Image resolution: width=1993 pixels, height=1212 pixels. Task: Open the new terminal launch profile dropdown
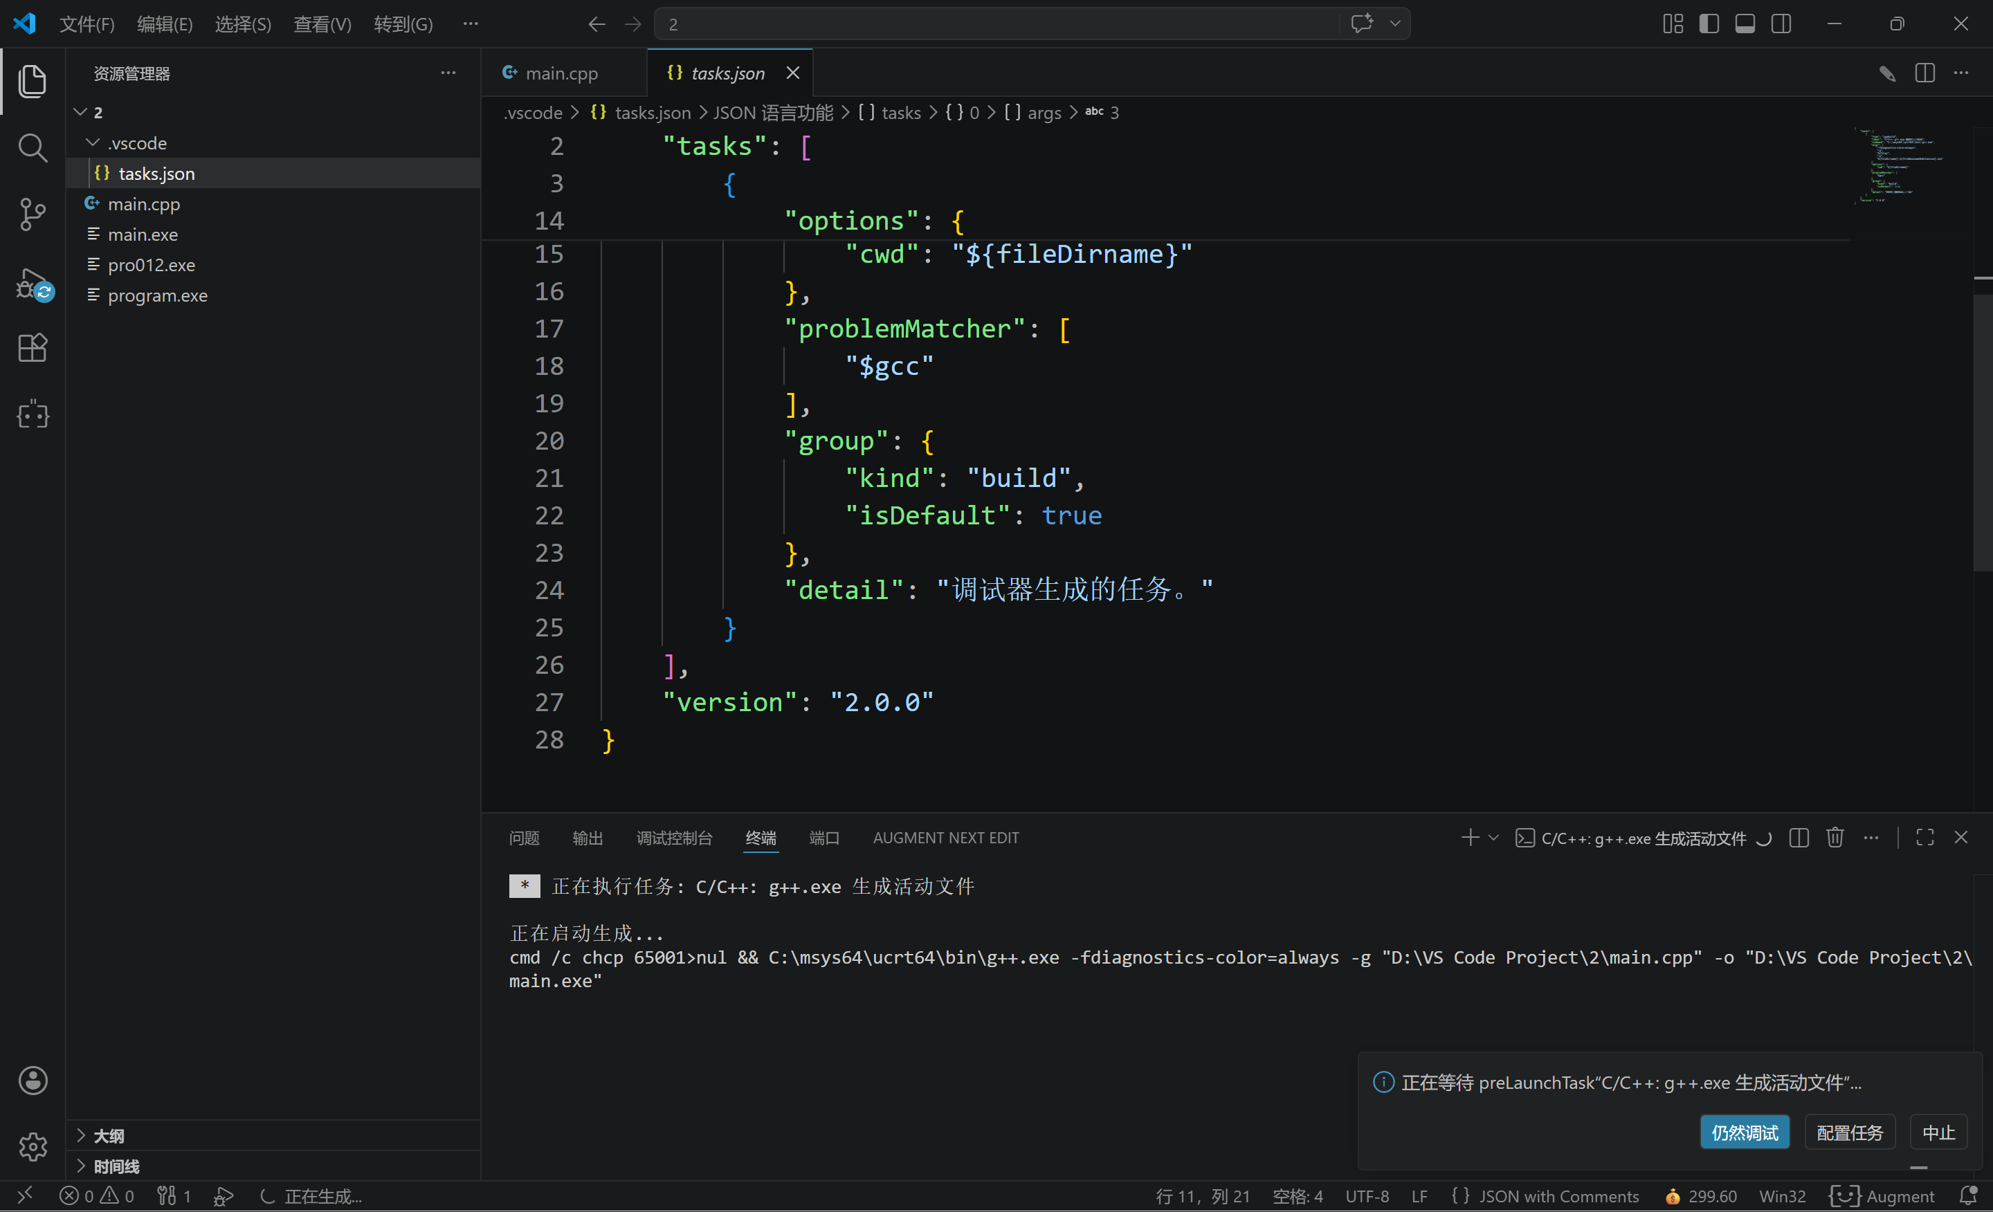(1494, 838)
